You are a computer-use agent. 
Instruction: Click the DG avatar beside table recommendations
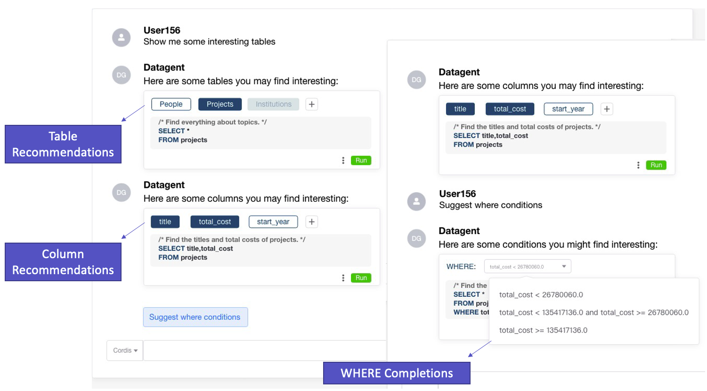pos(121,75)
